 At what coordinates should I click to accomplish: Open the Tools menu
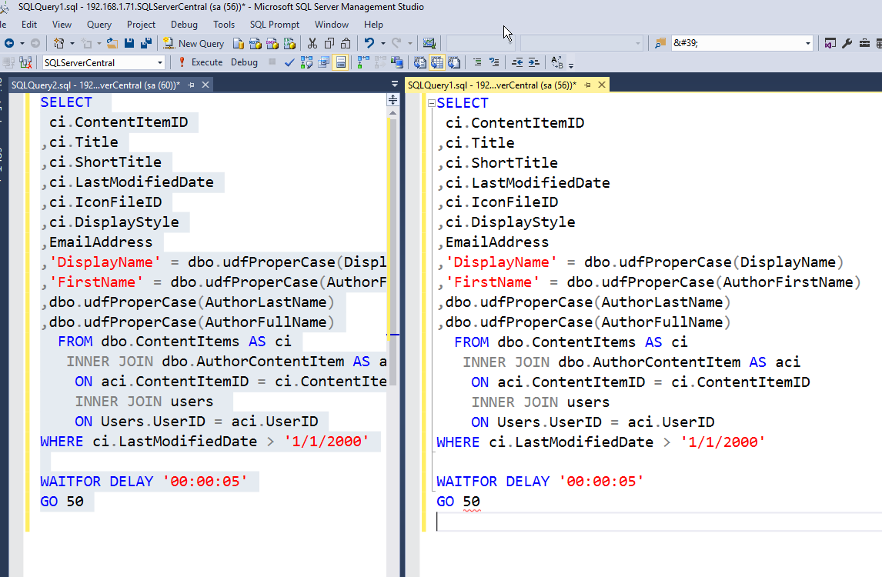click(x=224, y=24)
